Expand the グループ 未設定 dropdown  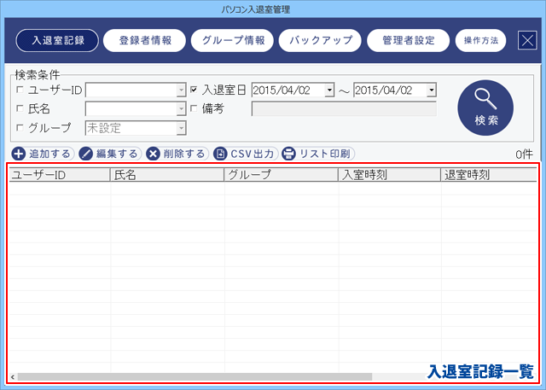pos(181,128)
